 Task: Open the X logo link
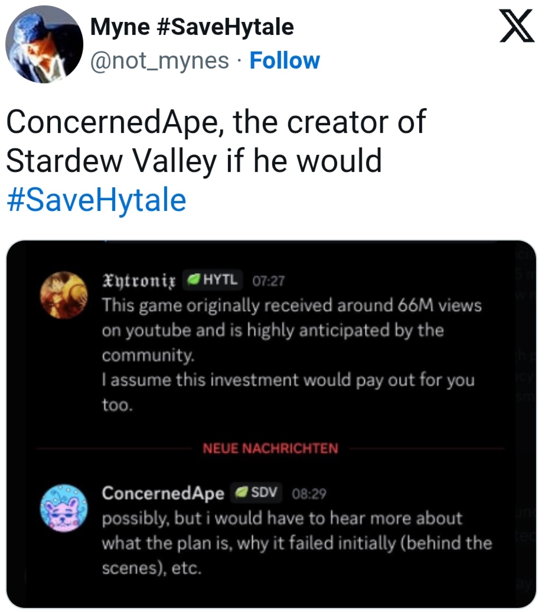[517, 26]
